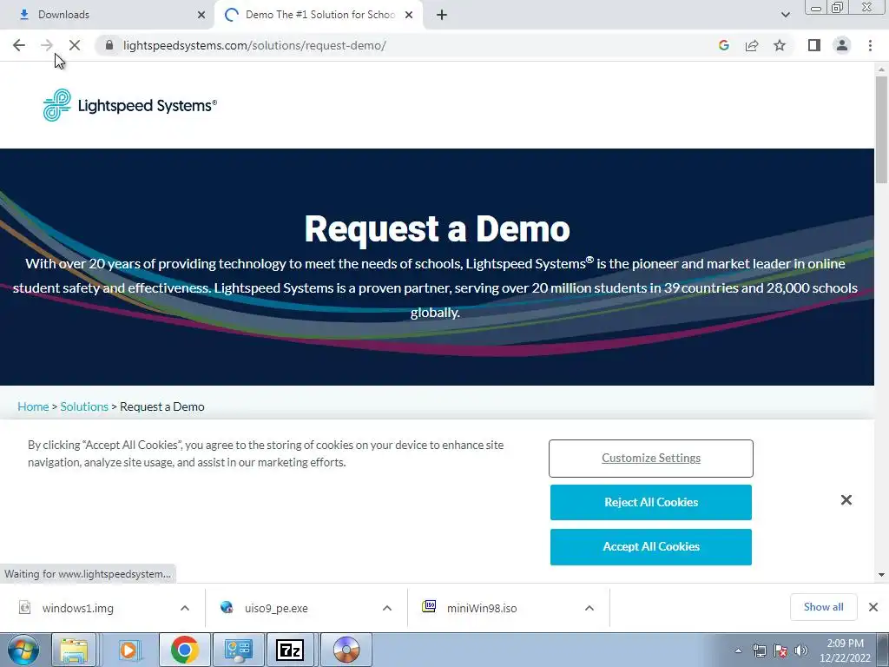This screenshot has height=667, width=889.
Task: Expand the tab search dropdown arrow
Action: click(785, 15)
